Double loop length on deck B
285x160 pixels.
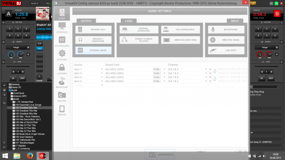(271, 72)
